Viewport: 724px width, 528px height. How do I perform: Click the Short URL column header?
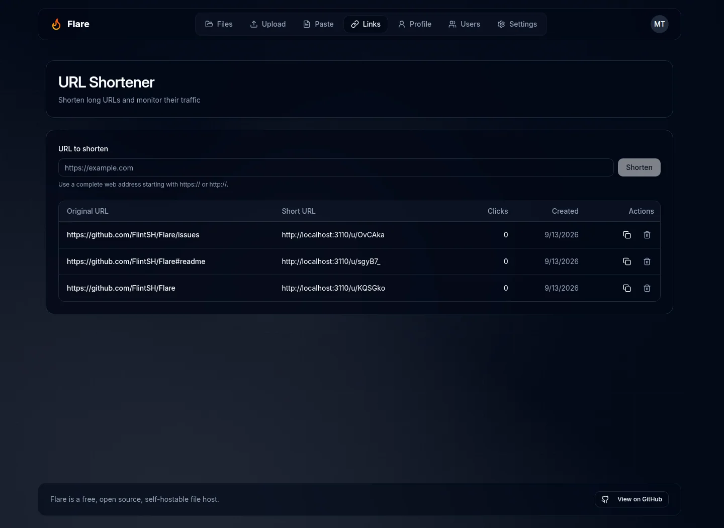[x=299, y=211]
